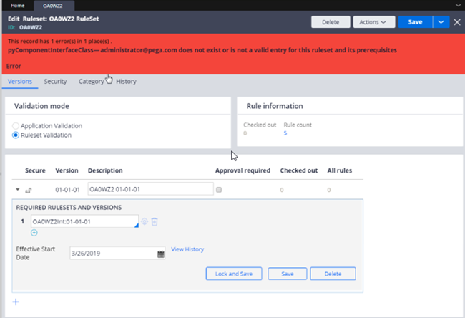Open the View History link
Viewport: 465px width, 318px height.
tap(187, 249)
